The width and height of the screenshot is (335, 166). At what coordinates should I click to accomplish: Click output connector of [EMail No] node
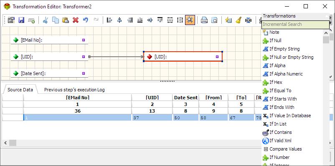84,40
